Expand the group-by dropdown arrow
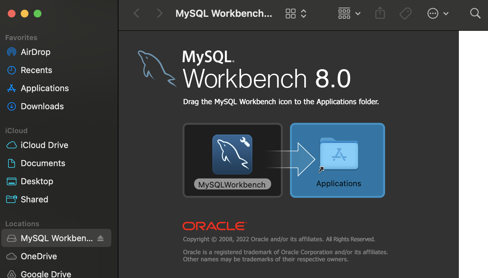The image size is (488, 278). (x=358, y=14)
